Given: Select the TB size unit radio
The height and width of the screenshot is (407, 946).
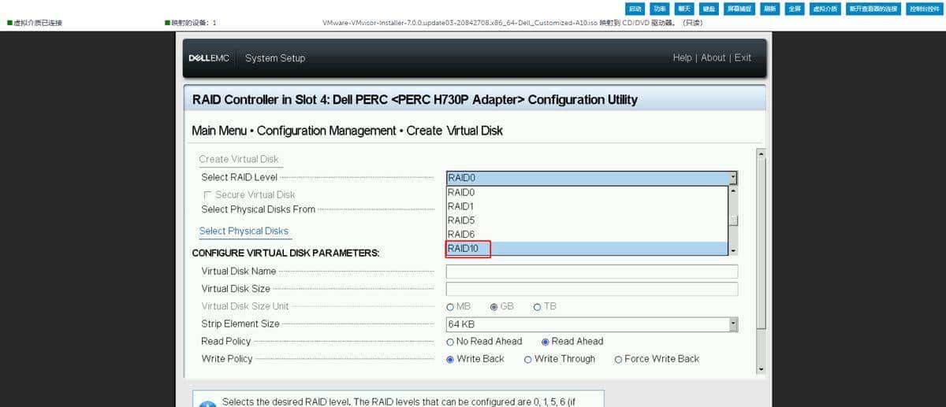Looking at the screenshot, I should [538, 307].
